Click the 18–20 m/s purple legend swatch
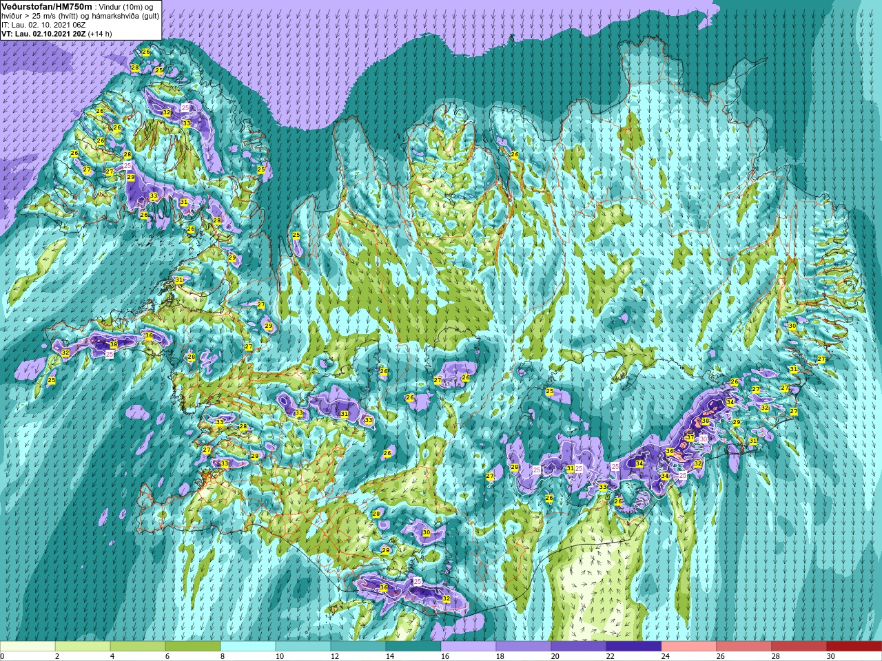 (x=524, y=647)
